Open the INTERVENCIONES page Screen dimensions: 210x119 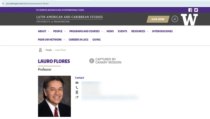pyautogui.click(x=162, y=31)
